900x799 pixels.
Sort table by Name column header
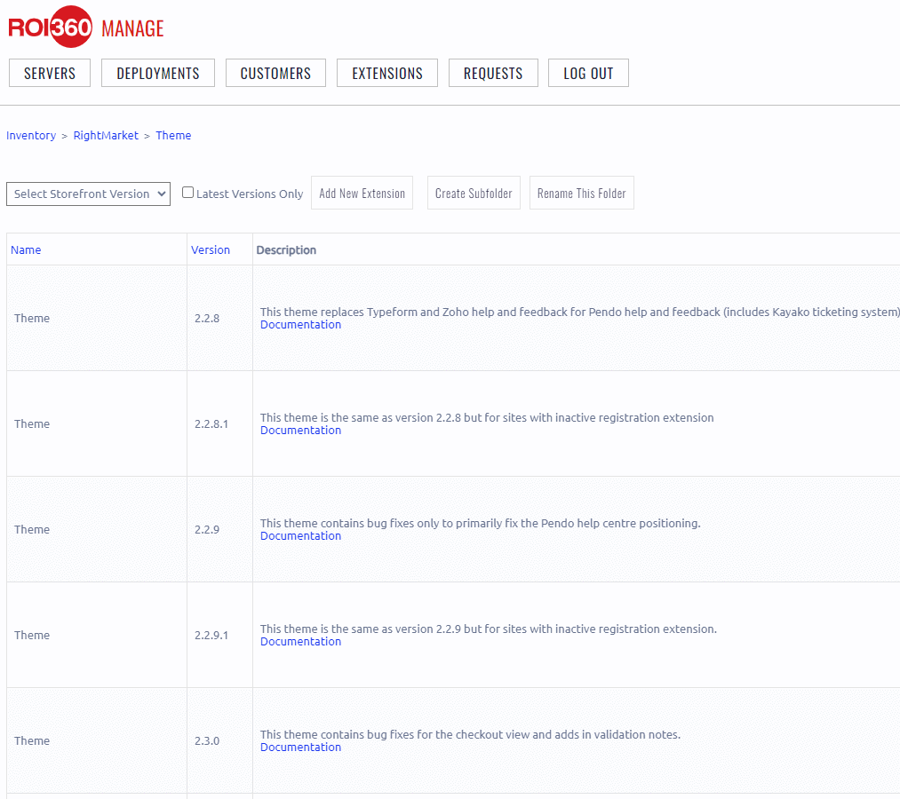point(26,249)
